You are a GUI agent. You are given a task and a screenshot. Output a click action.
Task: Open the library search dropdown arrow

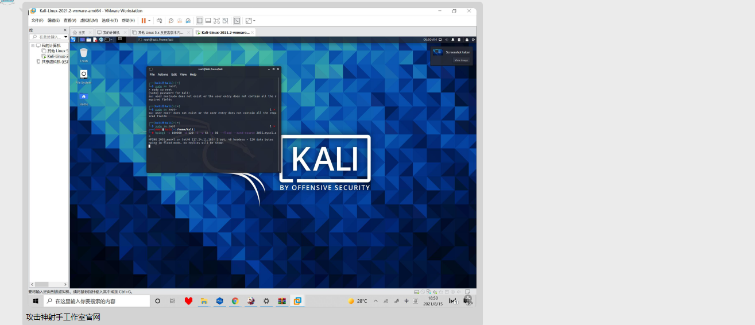click(65, 37)
